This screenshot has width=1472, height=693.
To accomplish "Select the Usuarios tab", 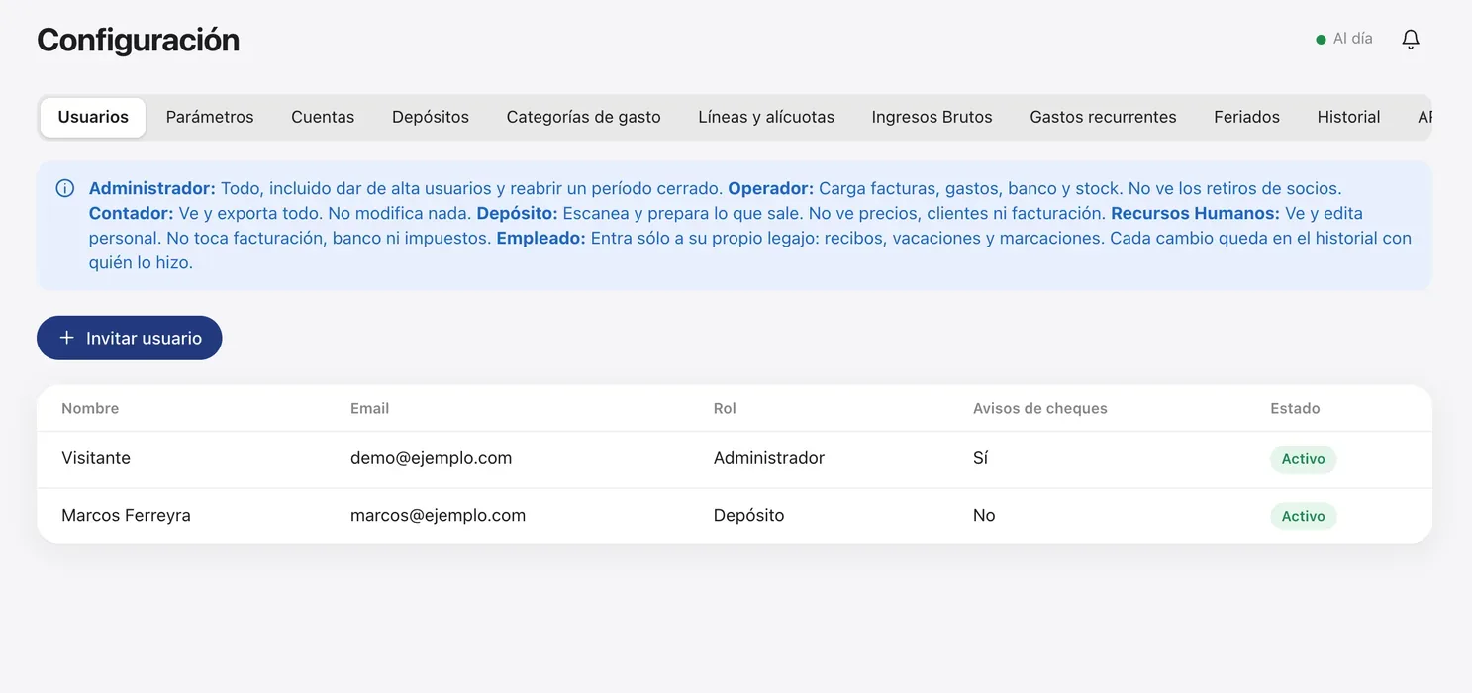I will pos(93,117).
